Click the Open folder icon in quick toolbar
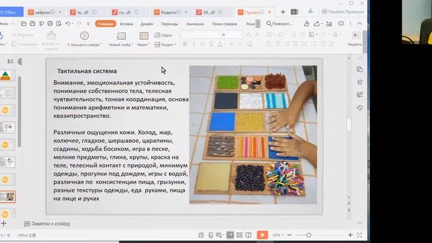Screen dimensions: 432x243 tap(24, 24)
